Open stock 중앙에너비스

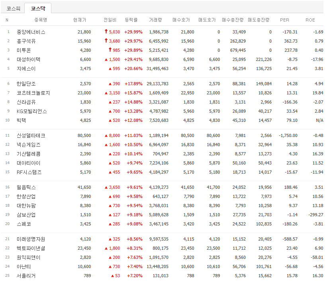[31, 32]
